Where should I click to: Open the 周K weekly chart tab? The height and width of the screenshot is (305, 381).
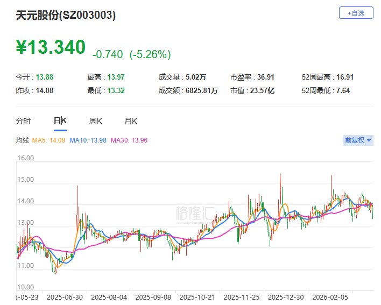tap(95, 121)
